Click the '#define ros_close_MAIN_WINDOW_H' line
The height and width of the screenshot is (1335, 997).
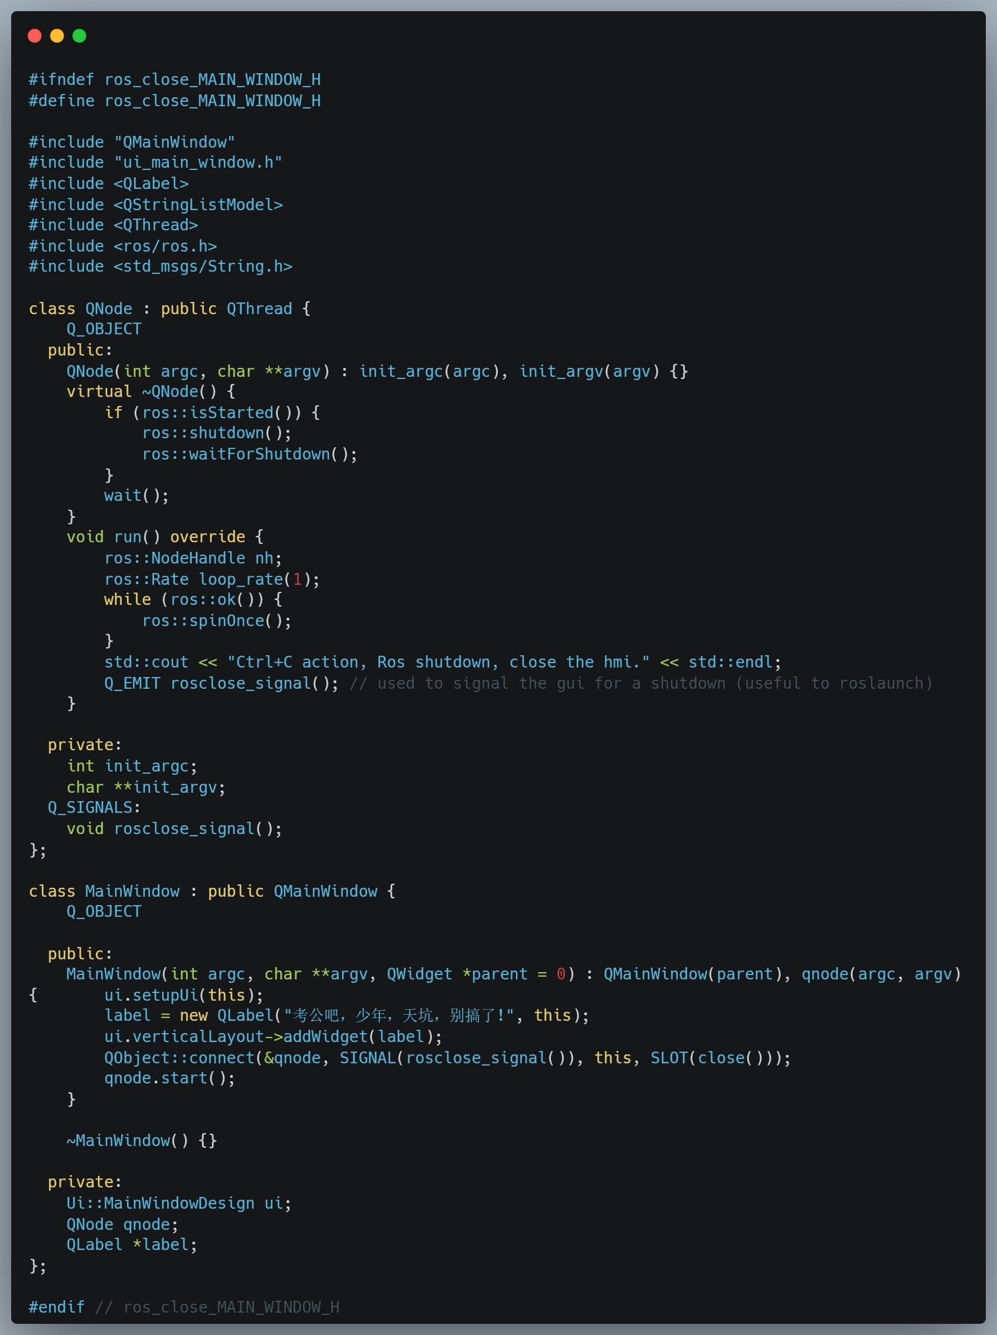(175, 101)
